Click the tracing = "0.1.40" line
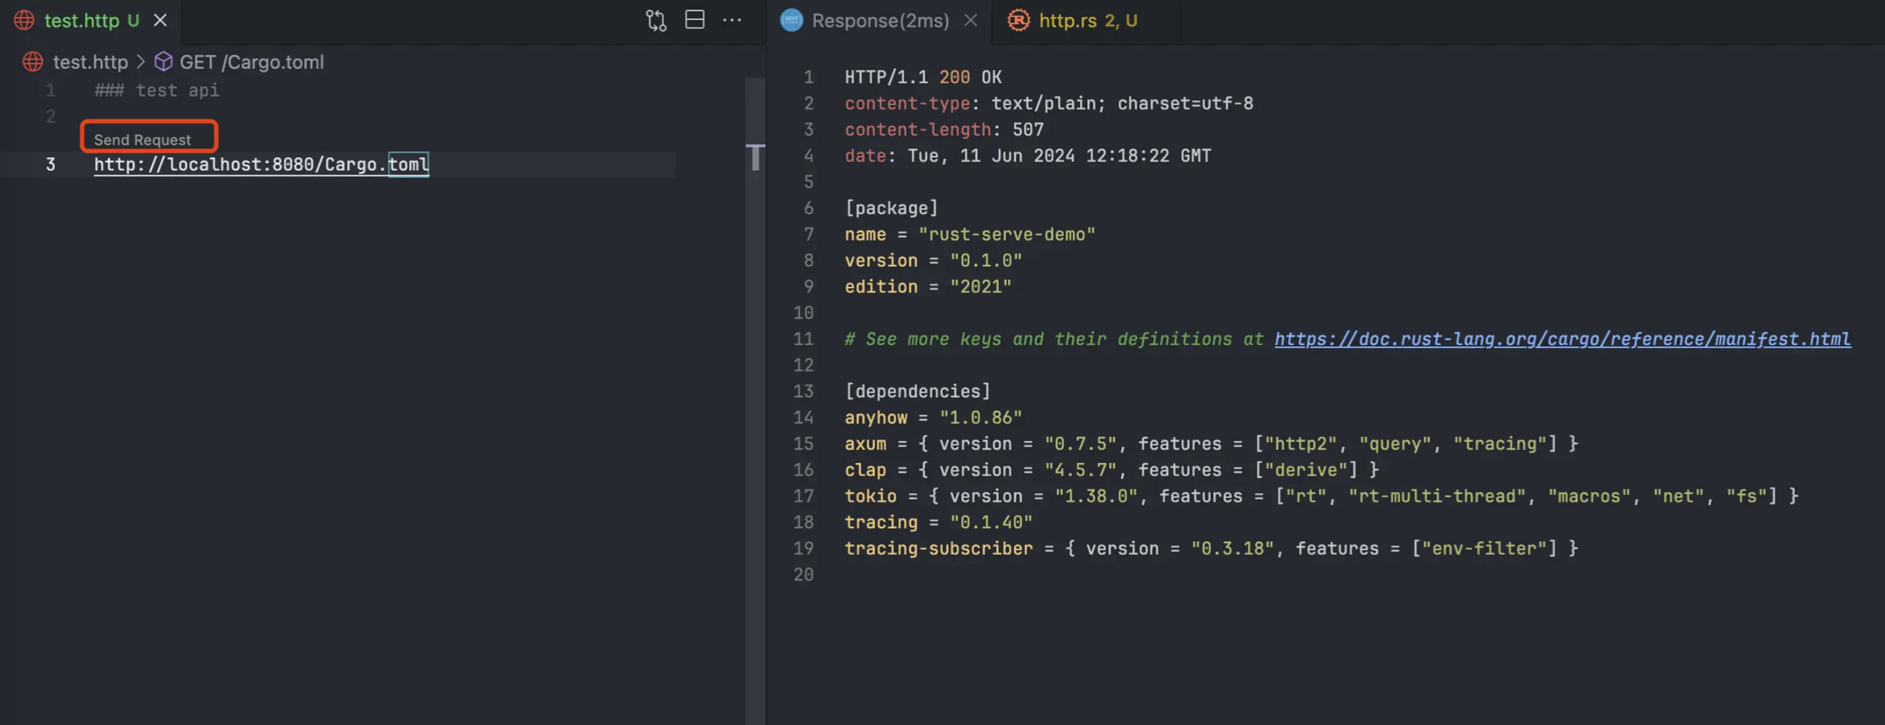 (x=938, y=522)
